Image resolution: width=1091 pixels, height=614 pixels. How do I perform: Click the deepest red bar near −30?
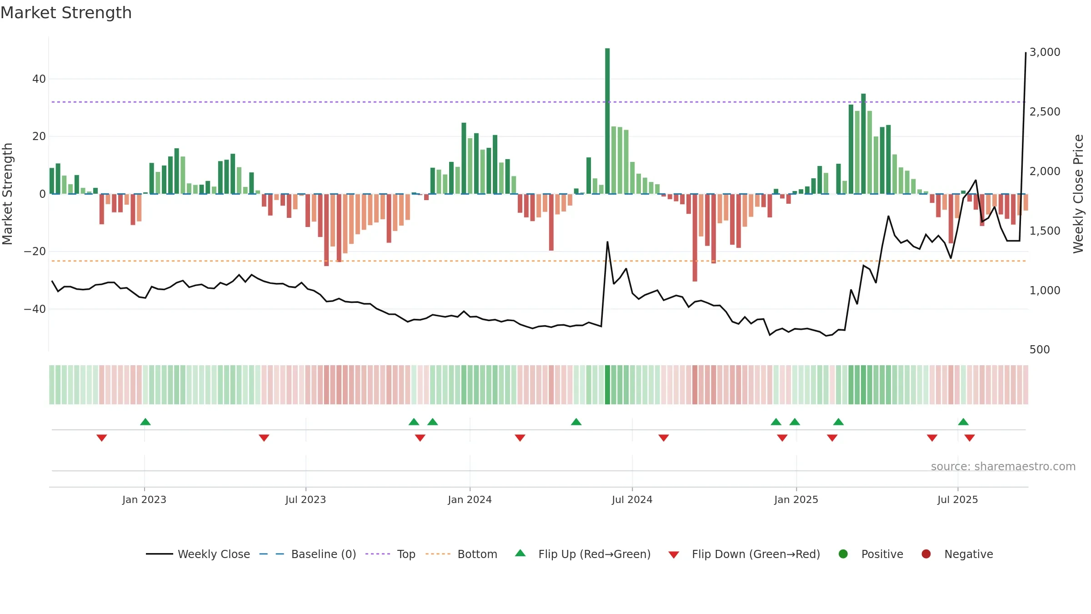coord(695,237)
